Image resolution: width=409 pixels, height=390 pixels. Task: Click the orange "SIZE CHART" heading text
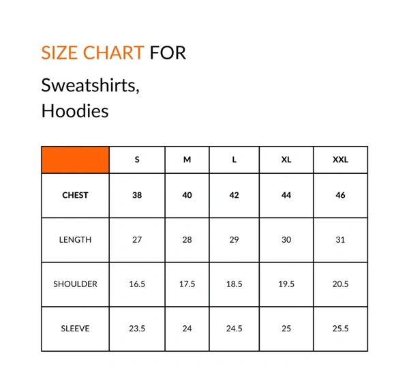(92, 52)
